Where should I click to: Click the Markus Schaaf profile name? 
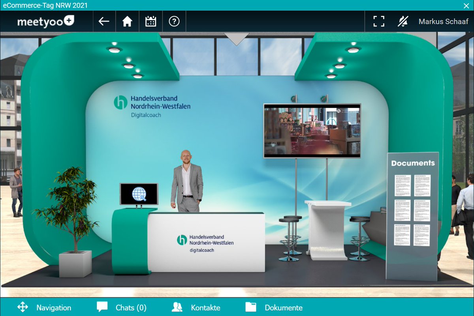(x=443, y=21)
